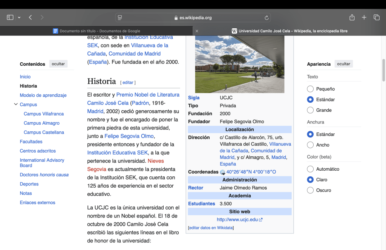This screenshot has height=250, width=386.
Task: Open the Share icon in toolbar
Action: click(352, 17)
